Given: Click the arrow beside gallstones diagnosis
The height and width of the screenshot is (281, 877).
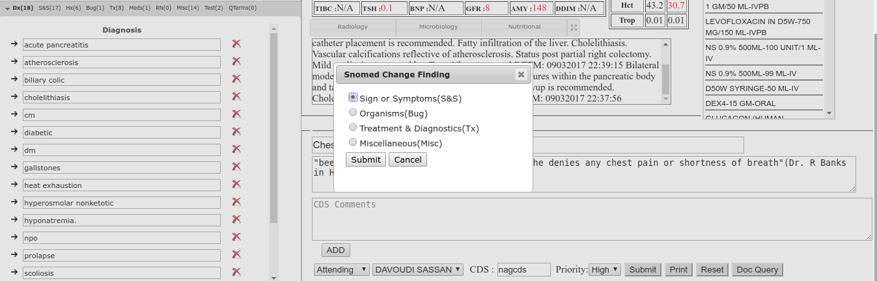Looking at the screenshot, I should click(x=14, y=167).
